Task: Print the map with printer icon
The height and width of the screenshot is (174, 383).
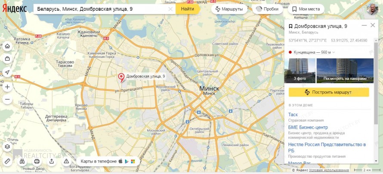Action: [x=37, y=161]
